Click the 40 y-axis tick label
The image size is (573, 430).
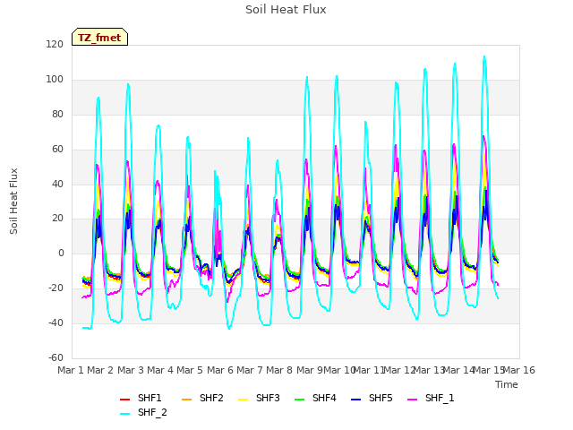click(x=57, y=184)
